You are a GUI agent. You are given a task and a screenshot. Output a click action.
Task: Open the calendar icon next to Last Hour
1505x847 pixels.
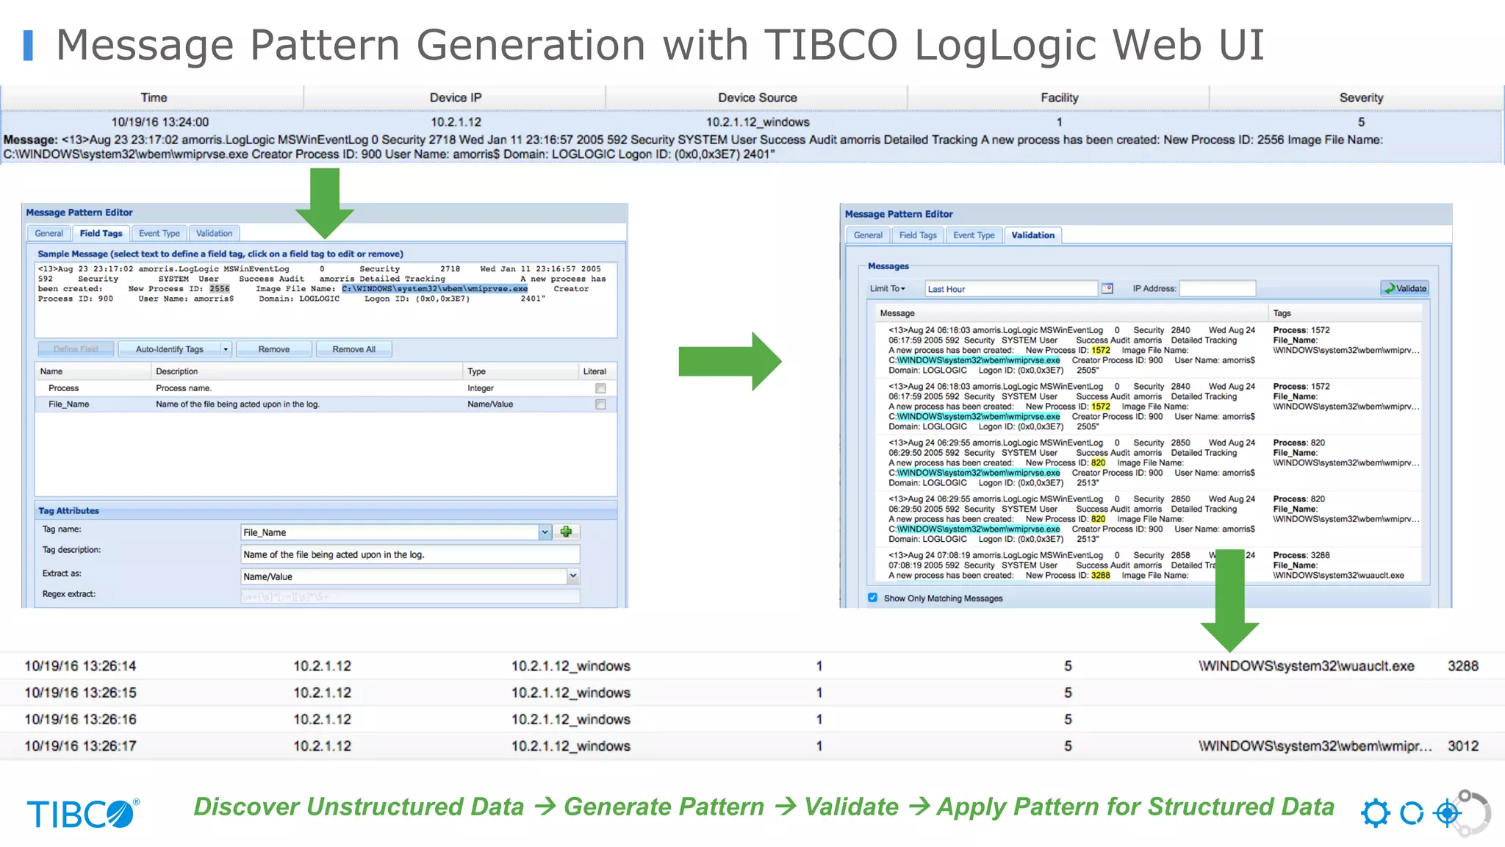click(1107, 289)
